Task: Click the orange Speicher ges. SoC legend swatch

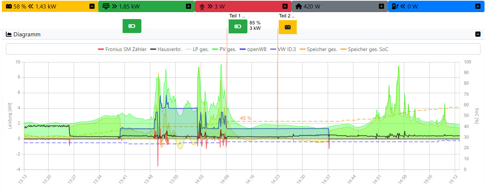Action: pos(343,49)
